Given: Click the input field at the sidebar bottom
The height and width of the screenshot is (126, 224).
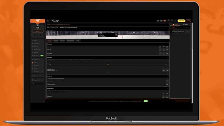Looking at the screenshot, I should point(37,84).
